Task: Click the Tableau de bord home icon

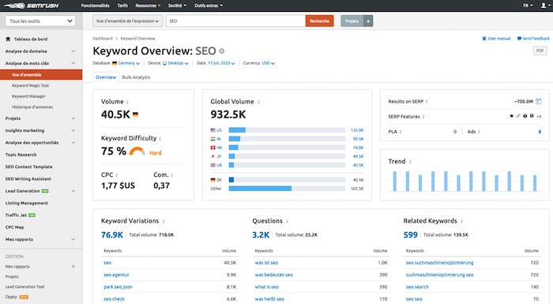Action: pos(8,39)
